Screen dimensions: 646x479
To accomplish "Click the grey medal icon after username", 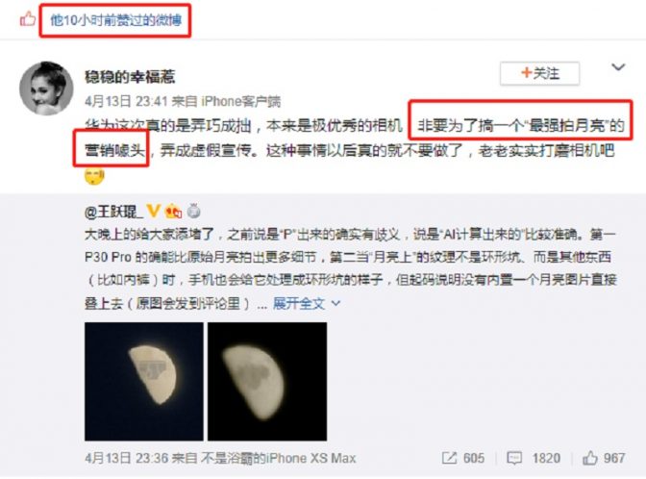I will pos(193,212).
